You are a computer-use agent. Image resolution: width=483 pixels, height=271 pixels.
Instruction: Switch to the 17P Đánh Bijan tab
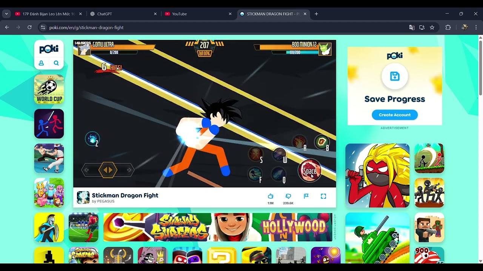coord(48,14)
